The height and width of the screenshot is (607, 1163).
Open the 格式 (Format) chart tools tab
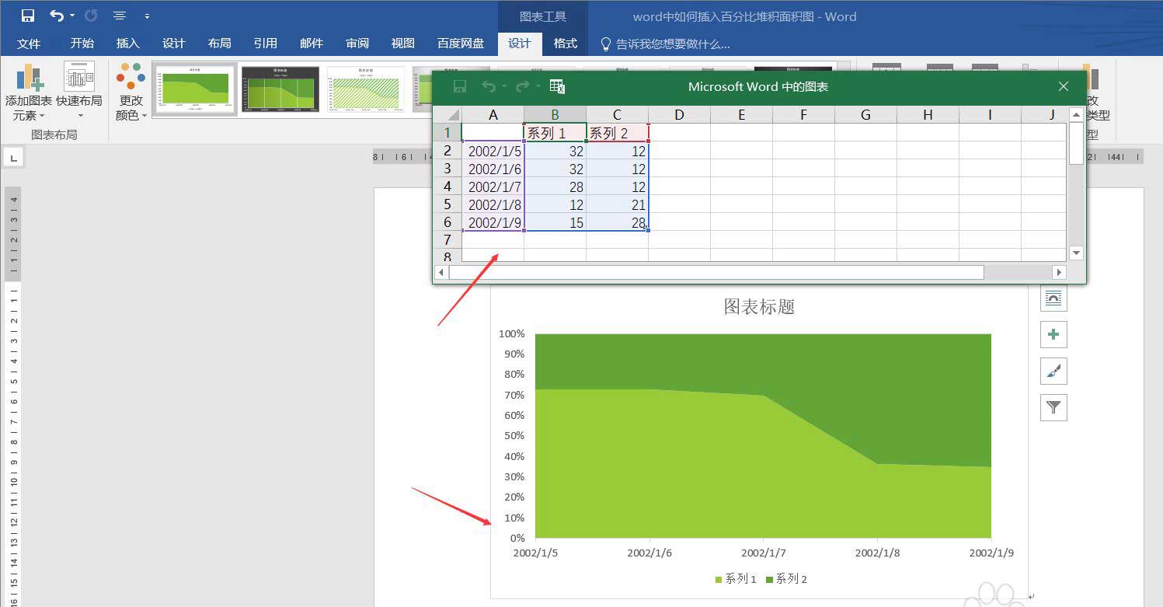point(565,44)
